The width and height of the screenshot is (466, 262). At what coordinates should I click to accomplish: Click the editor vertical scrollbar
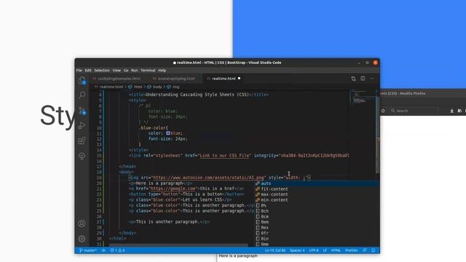[378, 132]
